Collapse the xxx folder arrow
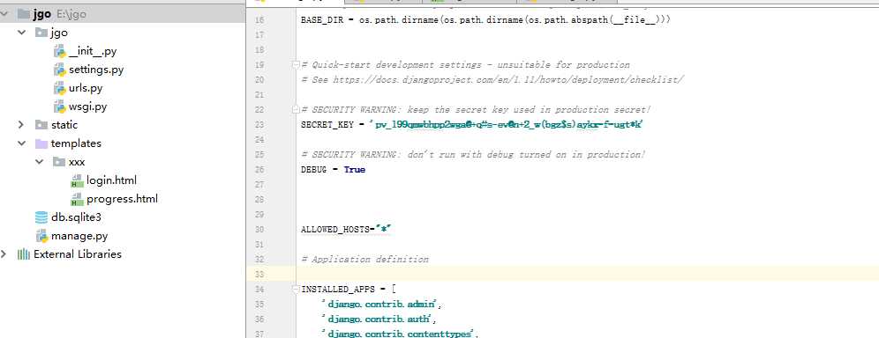This screenshot has width=879, height=338. pyautogui.click(x=39, y=161)
